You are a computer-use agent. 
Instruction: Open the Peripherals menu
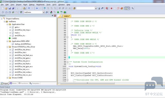pyautogui.click(x=40, y=5)
